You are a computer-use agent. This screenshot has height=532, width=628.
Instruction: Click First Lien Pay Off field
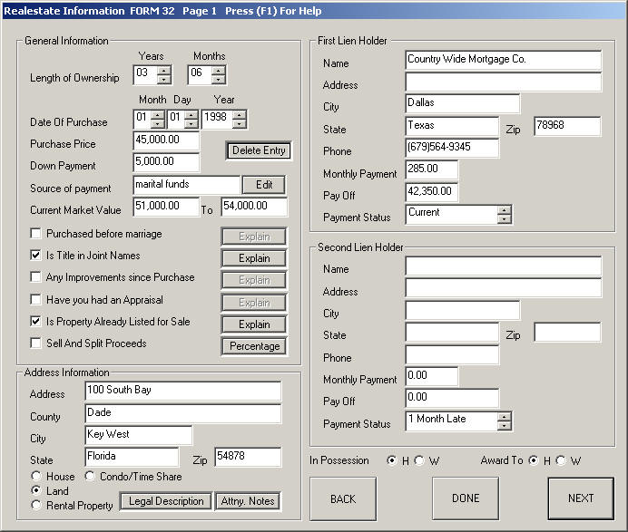pos(431,192)
